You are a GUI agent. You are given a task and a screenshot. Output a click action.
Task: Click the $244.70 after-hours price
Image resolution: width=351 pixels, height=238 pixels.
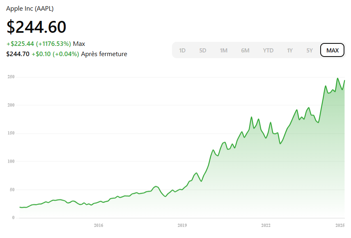[x=18, y=54]
